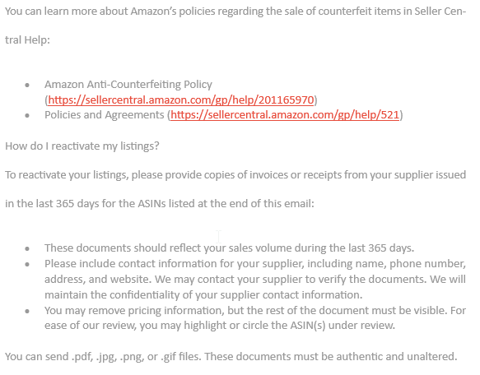
Task: Click the line 'tral Help:'
Action: (27, 40)
